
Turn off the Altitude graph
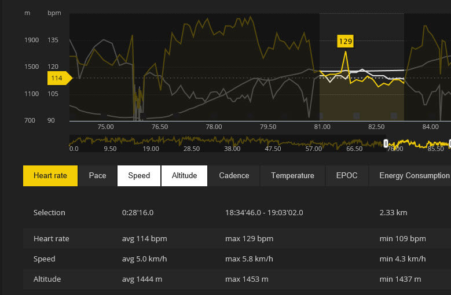coord(184,176)
